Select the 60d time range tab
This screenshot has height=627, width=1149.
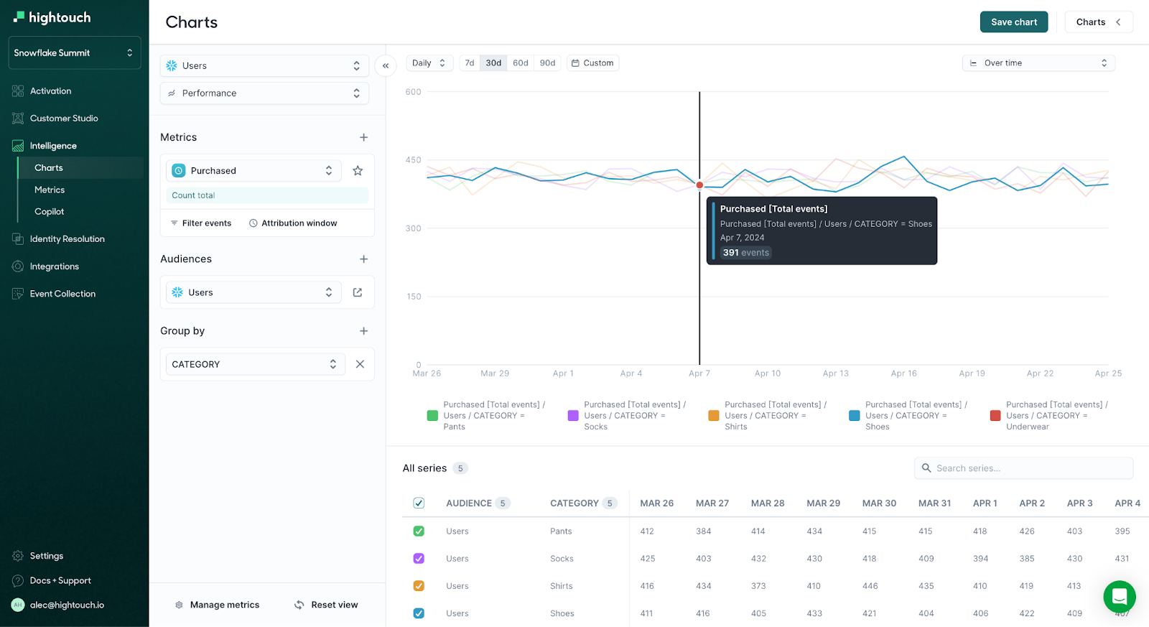tap(520, 63)
